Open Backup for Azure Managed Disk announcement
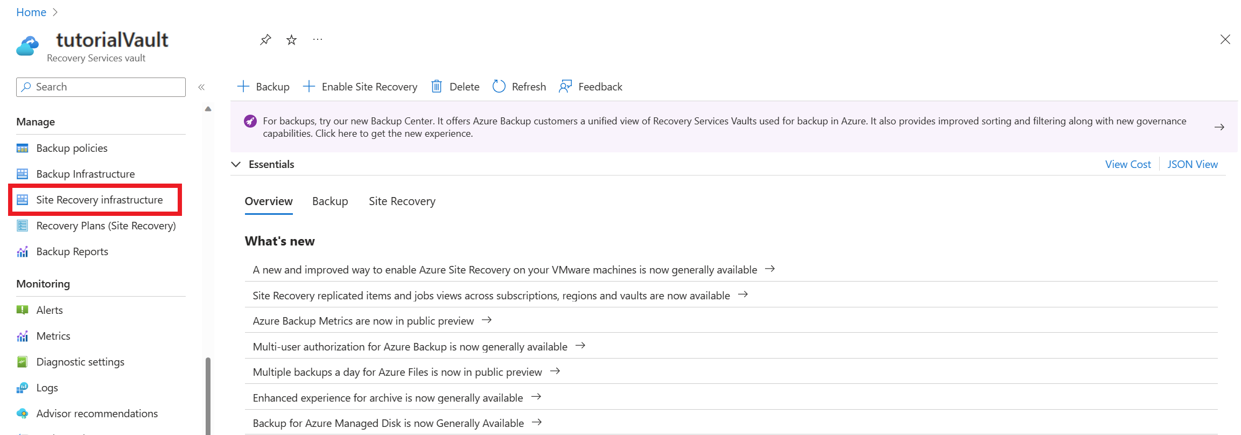 click(x=397, y=423)
